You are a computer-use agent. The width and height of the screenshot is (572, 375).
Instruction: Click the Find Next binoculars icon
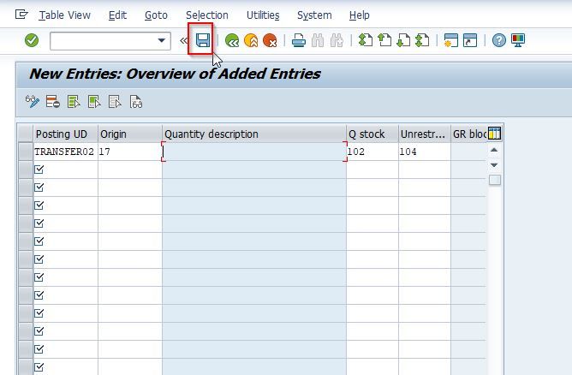point(337,40)
